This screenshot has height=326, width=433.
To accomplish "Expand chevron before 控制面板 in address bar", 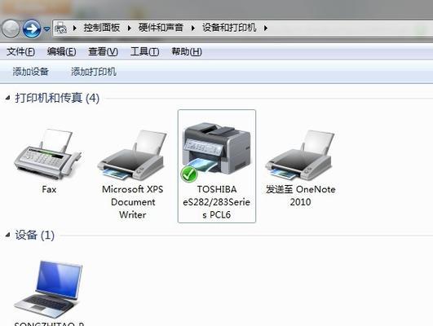I will (x=74, y=28).
